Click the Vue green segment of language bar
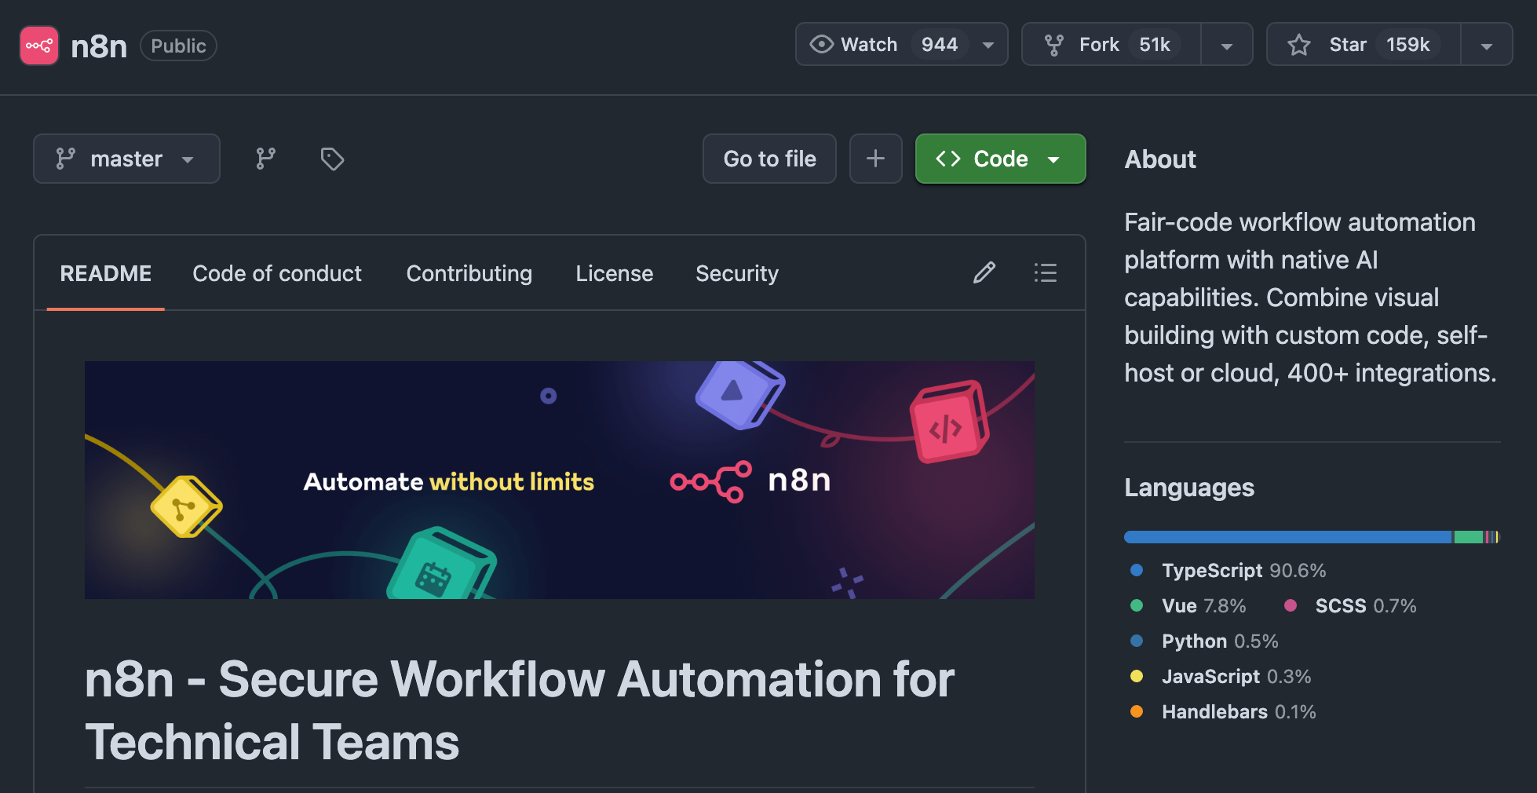Screen dimensions: 1537x793 click(x=1468, y=537)
